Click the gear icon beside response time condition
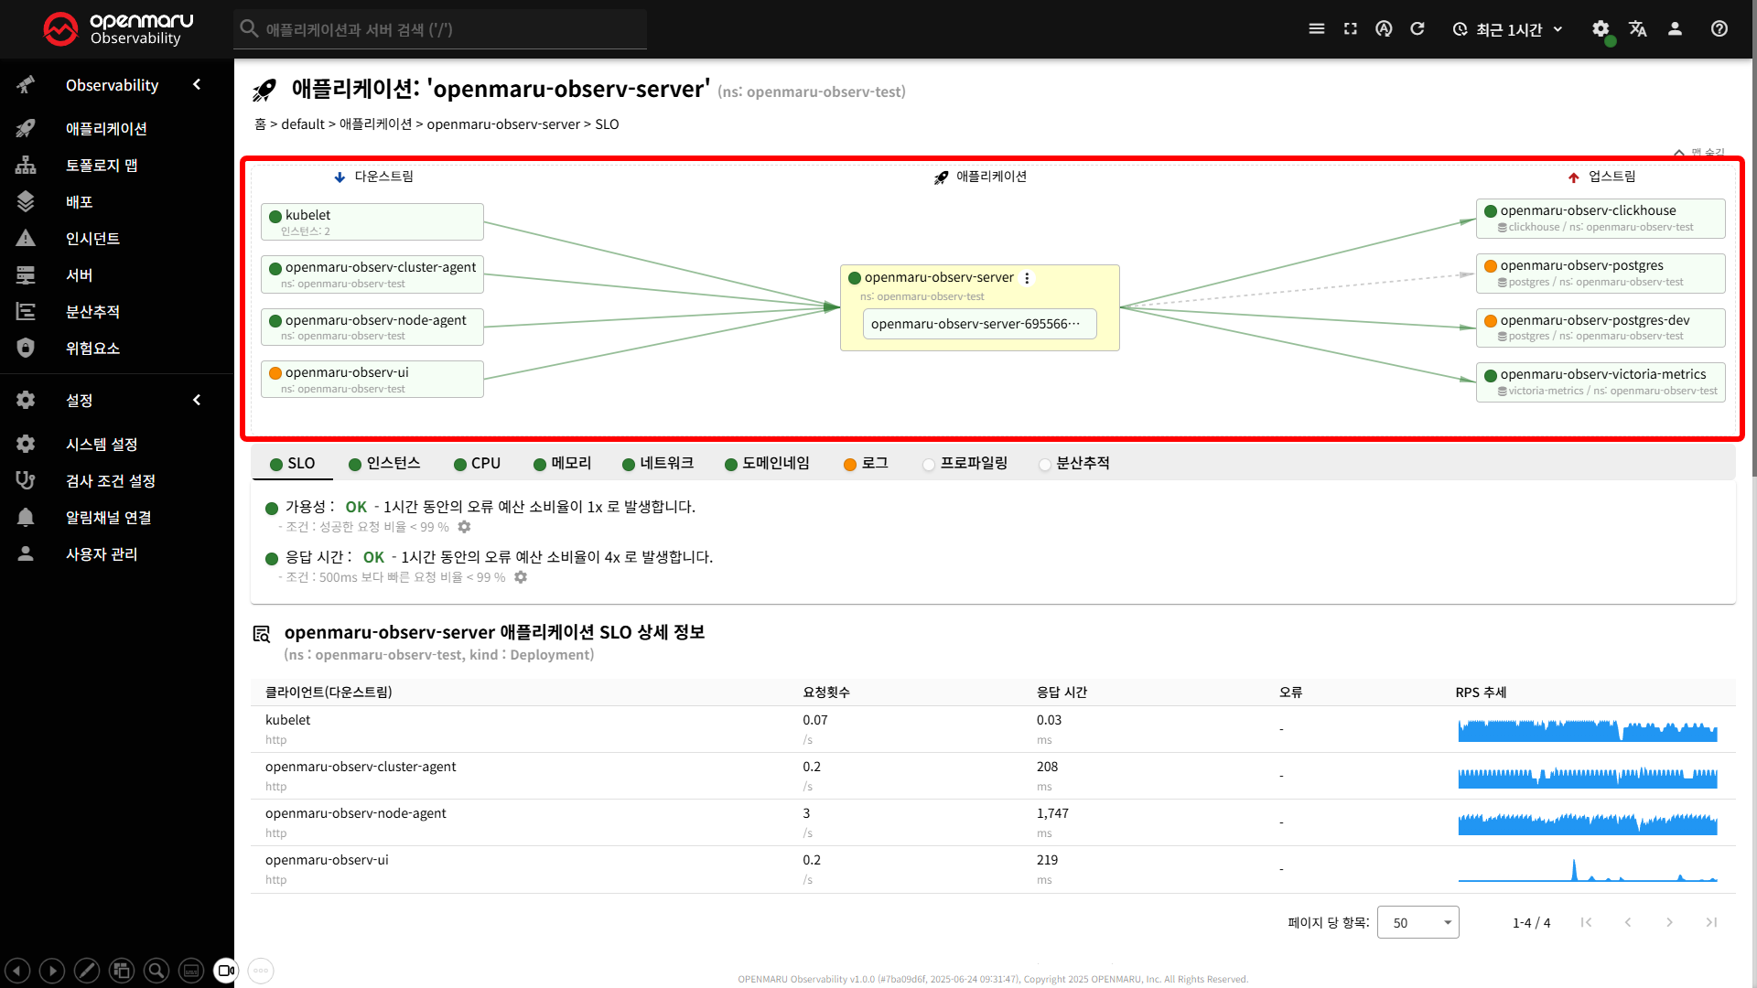Screen dimensions: 1757x988 (521, 577)
